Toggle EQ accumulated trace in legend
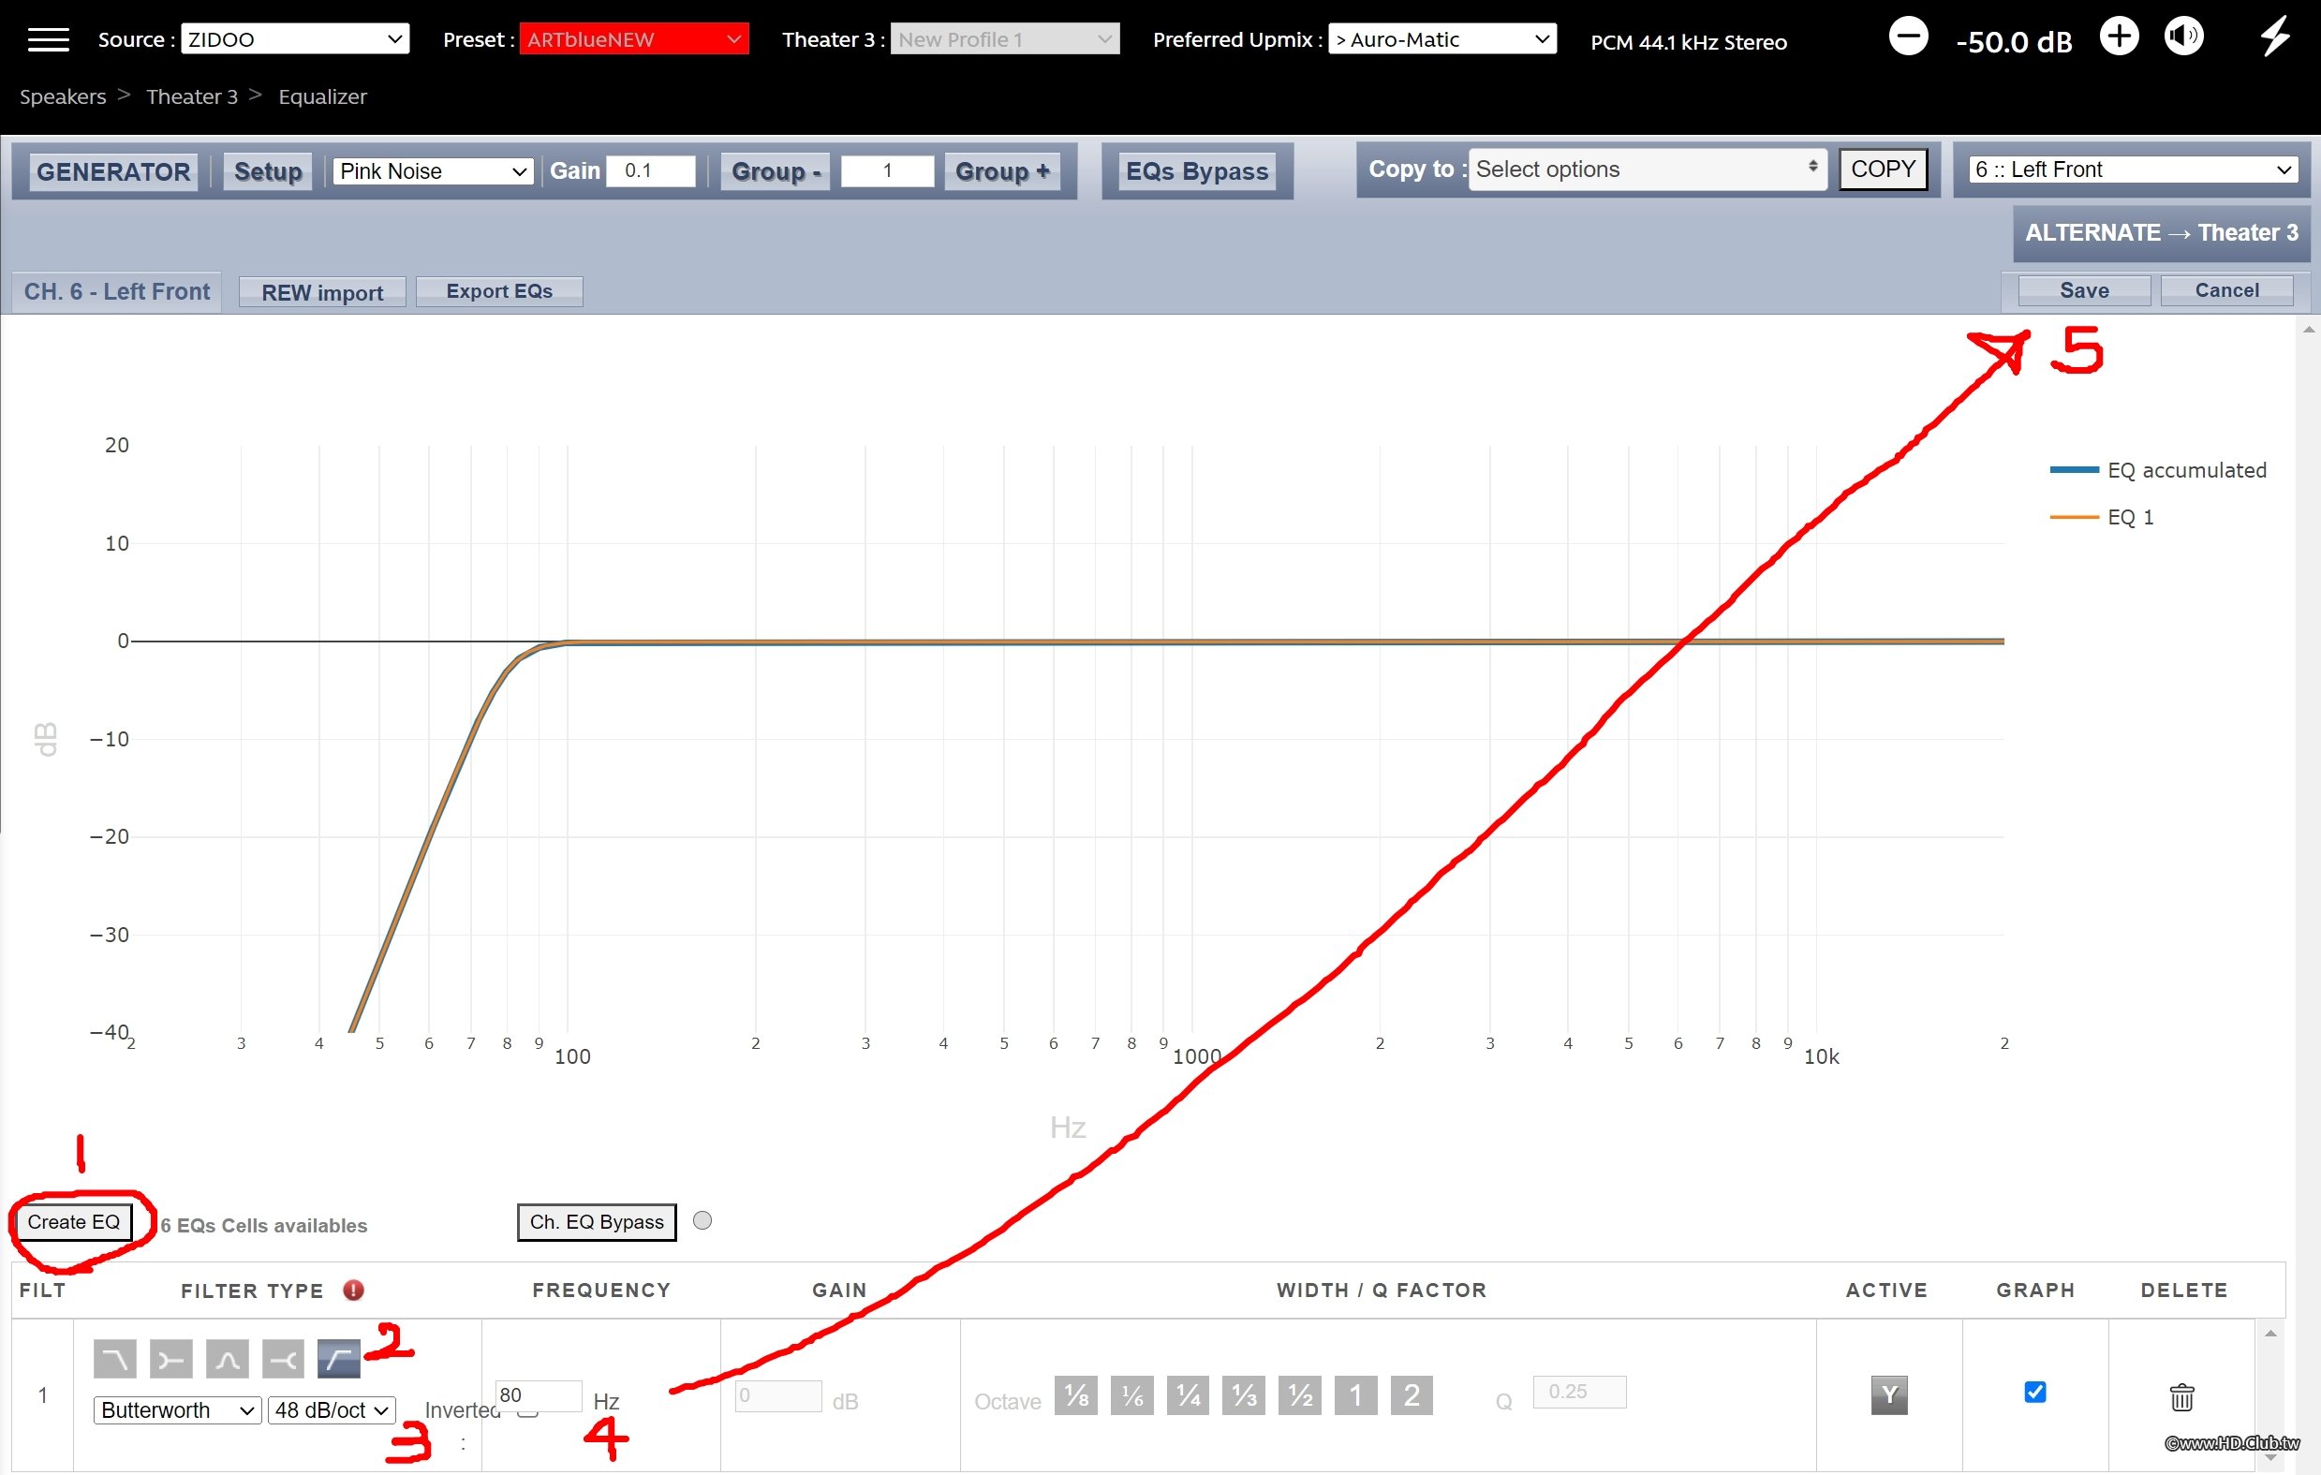The height and width of the screenshot is (1475, 2321). click(x=2158, y=470)
